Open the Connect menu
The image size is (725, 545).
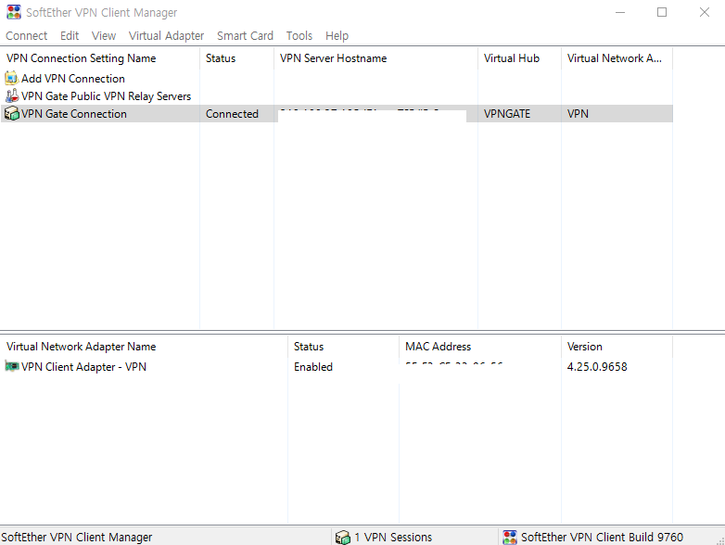pyautogui.click(x=26, y=36)
